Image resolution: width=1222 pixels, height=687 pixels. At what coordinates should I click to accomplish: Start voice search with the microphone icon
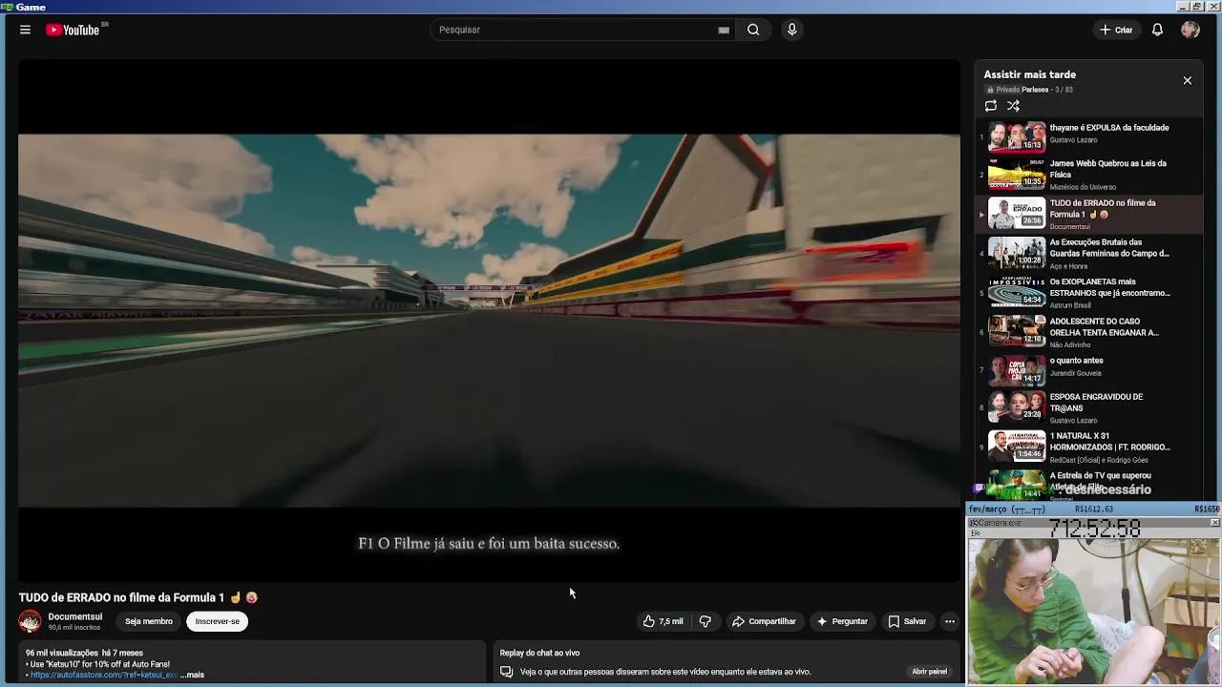(791, 30)
